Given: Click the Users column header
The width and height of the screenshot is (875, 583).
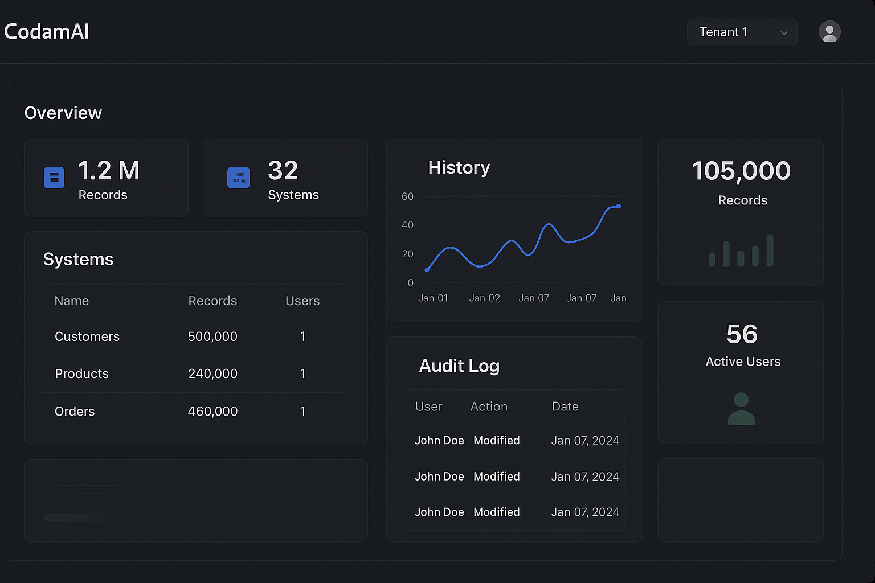Looking at the screenshot, I should click(x=302, y=301).
